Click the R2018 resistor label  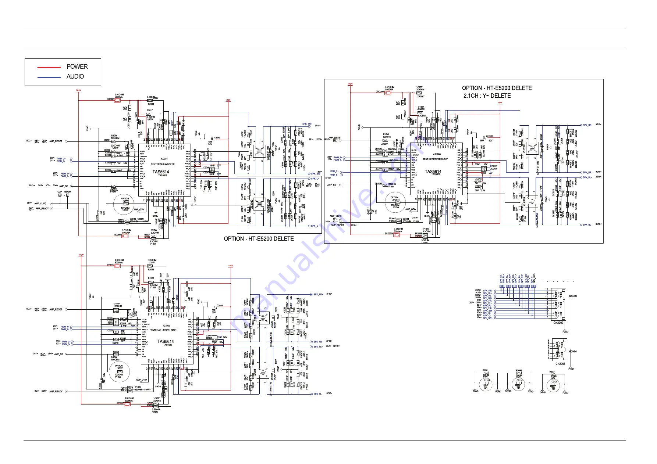(151, 104)
